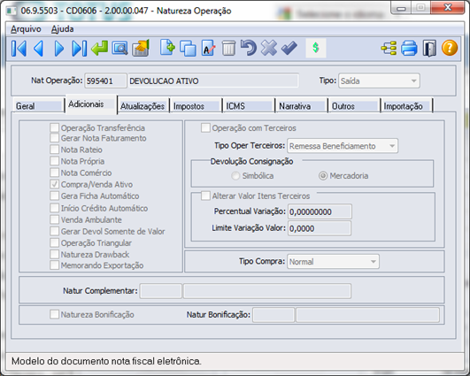Click the Natur Bonificação description field
Viewport: 470px width, 376px height.
pos(367,315)
